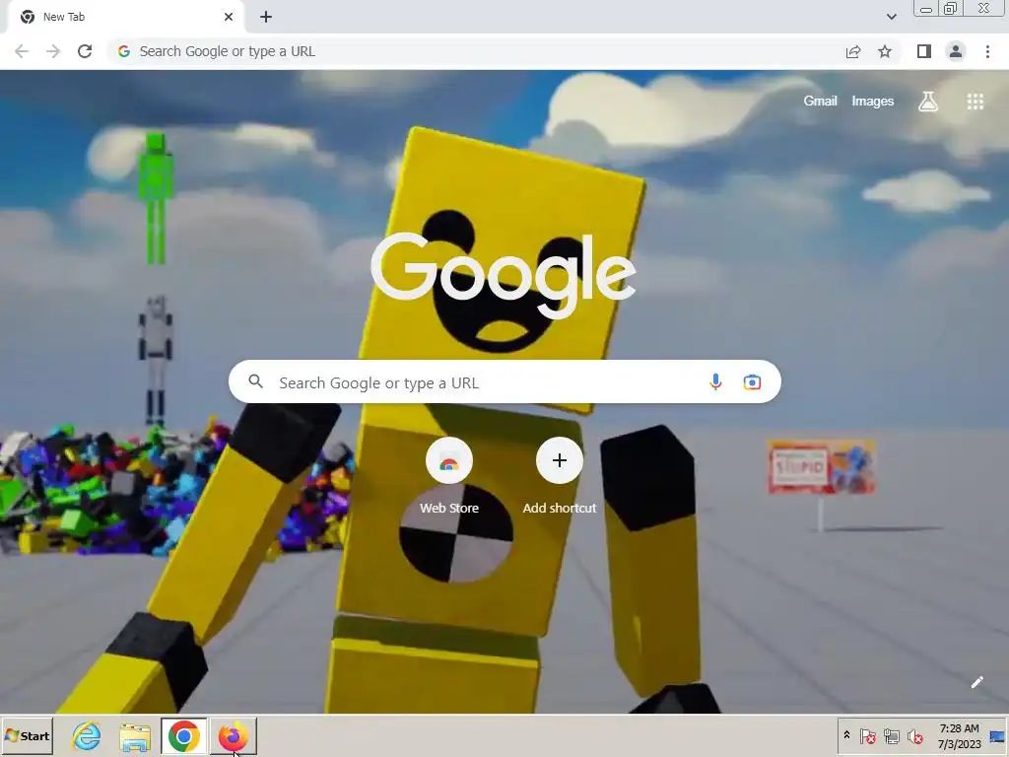Image resolution: width=1009 pixels, height=757 pixels.
Task: Click the muted volume tray icon
Action: pyautogui.click(x=914, y=735)
